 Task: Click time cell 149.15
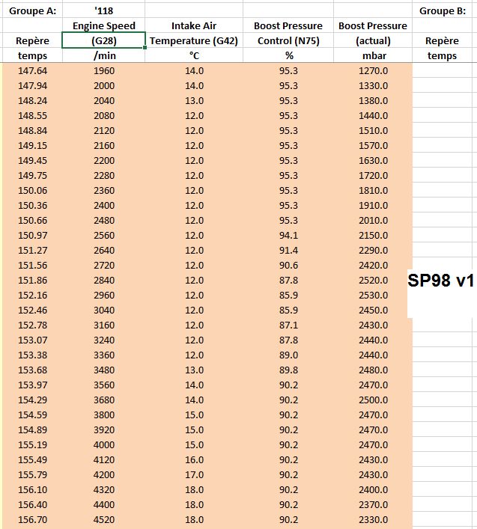[x=32, y=145]
